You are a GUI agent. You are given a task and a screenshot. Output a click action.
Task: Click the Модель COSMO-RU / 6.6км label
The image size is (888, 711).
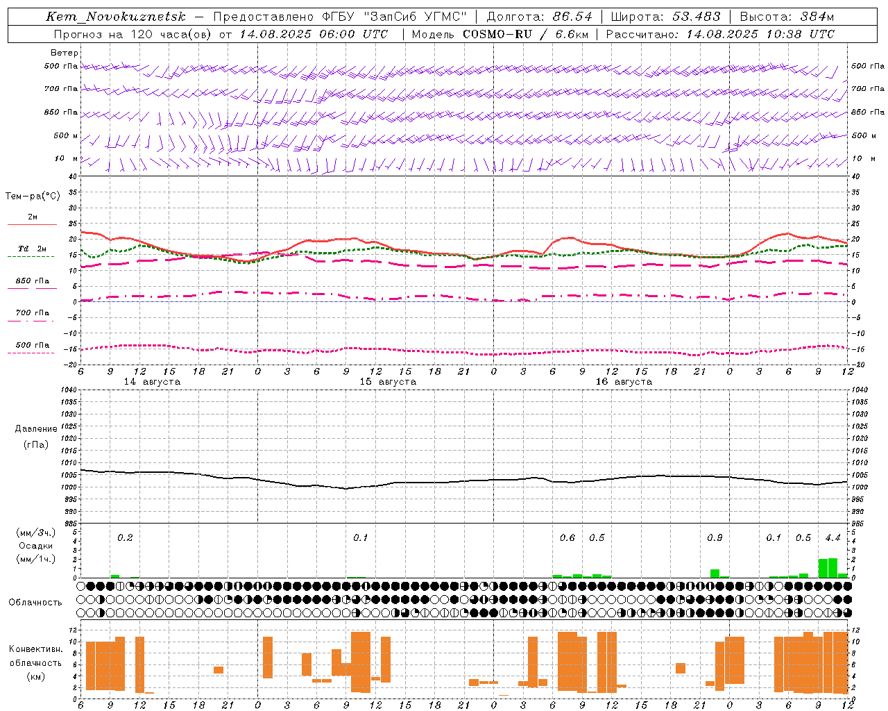tap(499, 34)
